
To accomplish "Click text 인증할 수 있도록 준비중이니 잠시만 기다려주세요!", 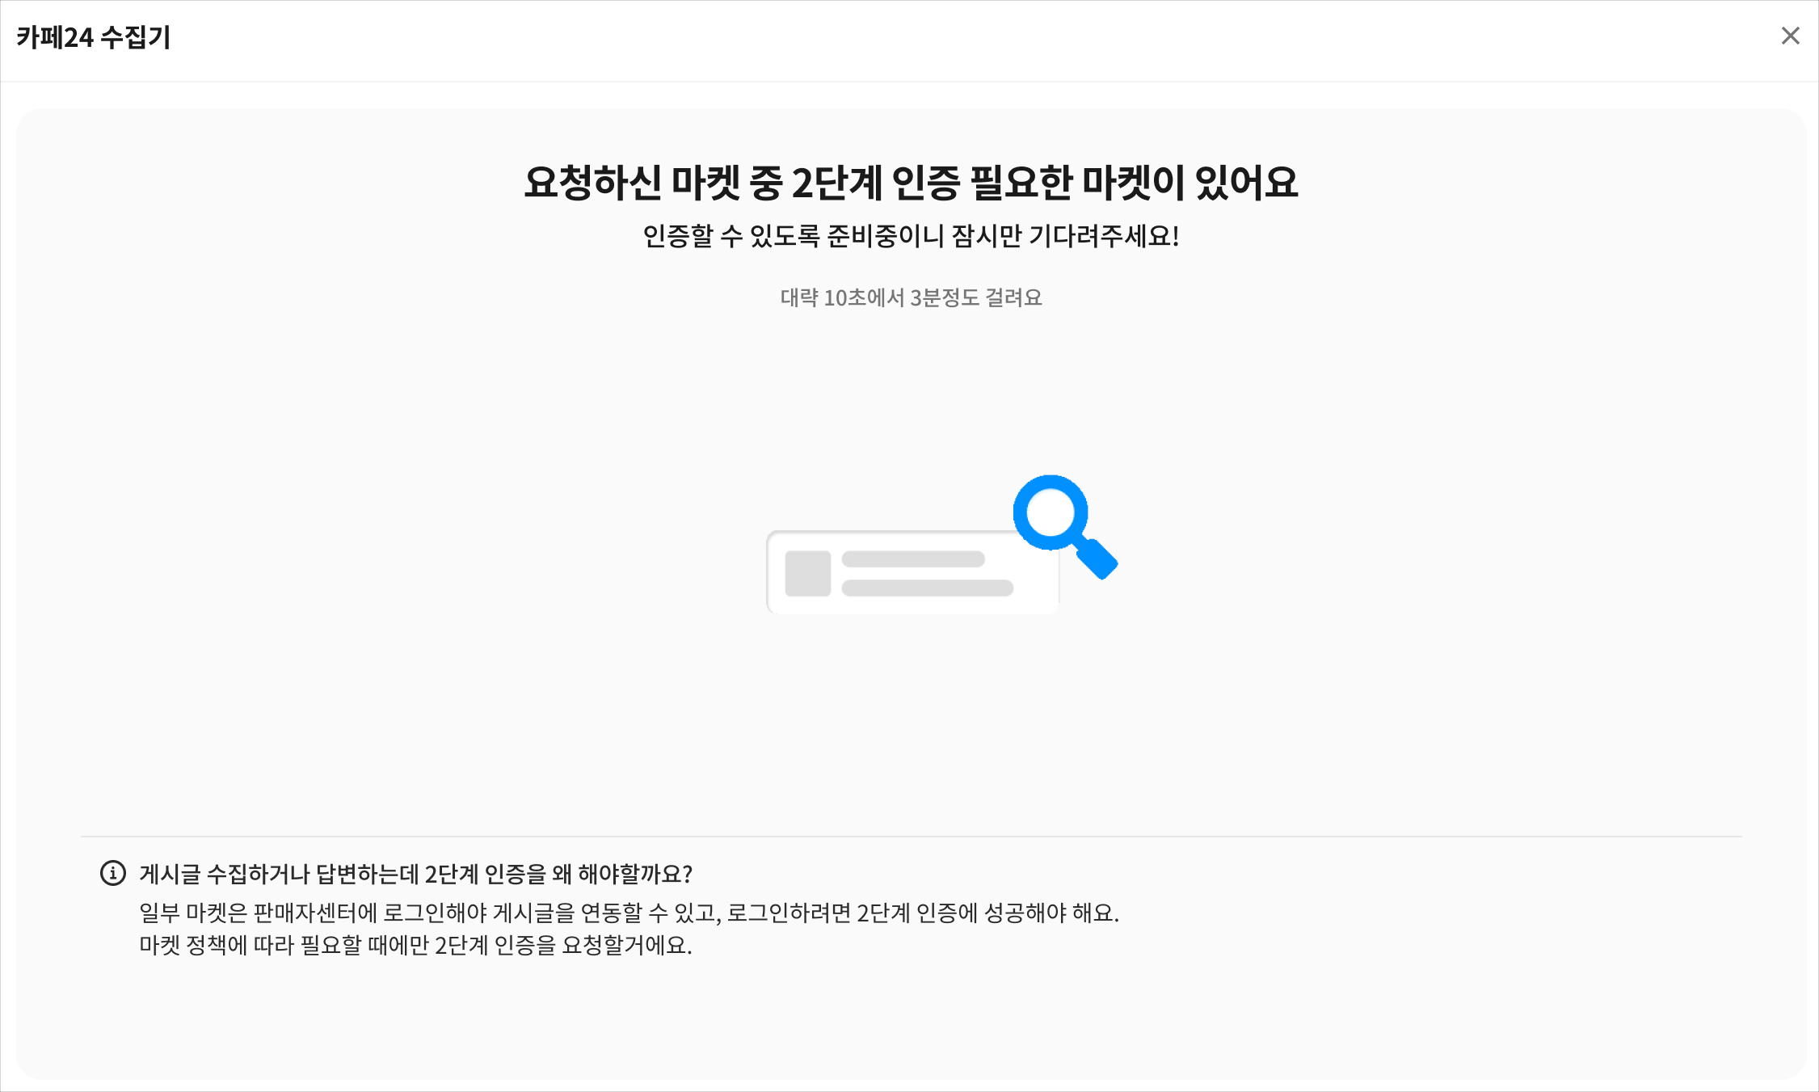I will coord(911,236).
